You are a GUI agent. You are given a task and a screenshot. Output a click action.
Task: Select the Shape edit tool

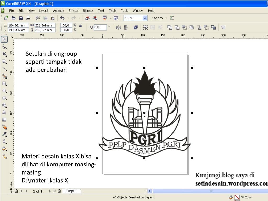[4, 47]
